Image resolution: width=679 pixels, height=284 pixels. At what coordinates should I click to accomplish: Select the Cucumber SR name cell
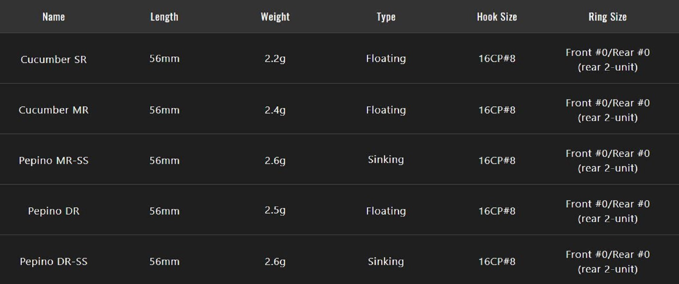click(54, 59)
